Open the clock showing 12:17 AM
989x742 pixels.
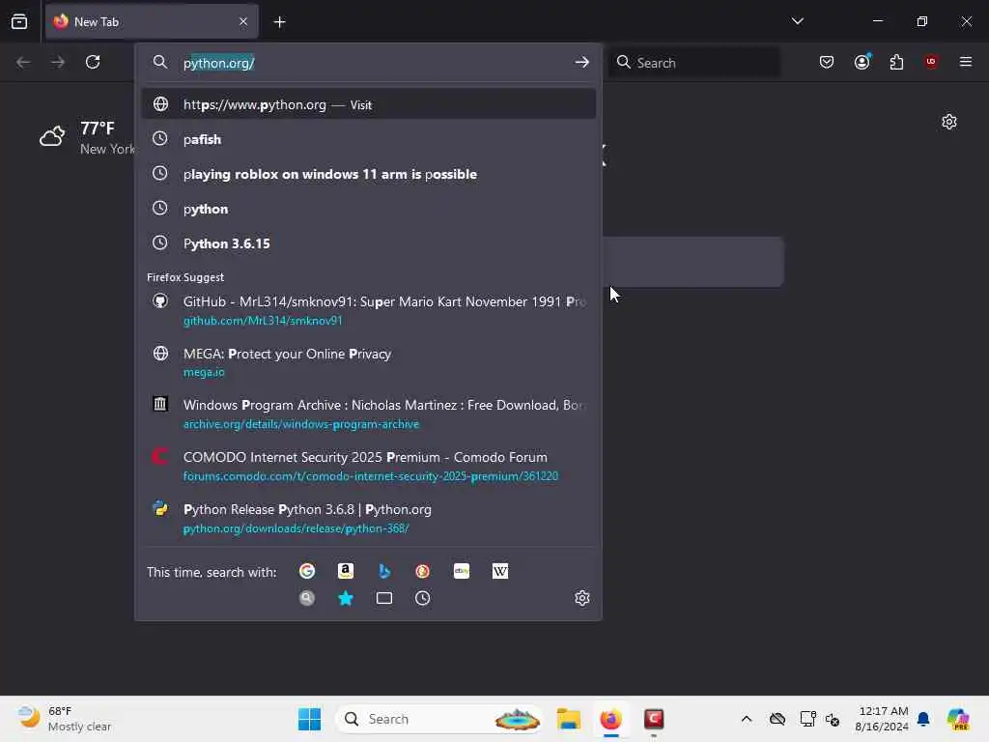coord(882,719)
